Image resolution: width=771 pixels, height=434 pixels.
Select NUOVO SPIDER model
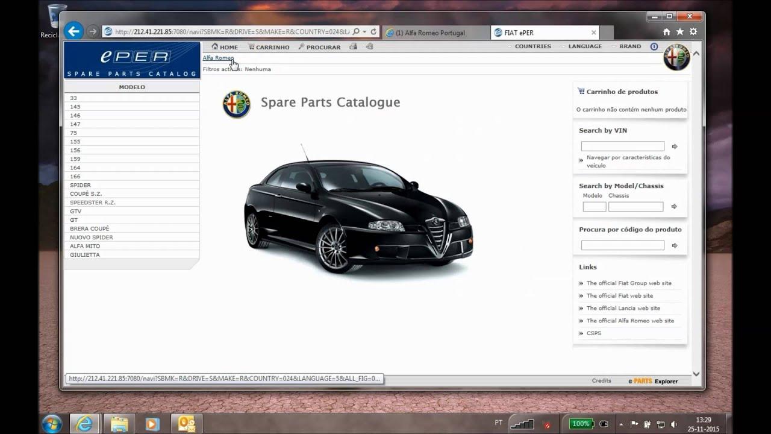click(x=132, y=237)
